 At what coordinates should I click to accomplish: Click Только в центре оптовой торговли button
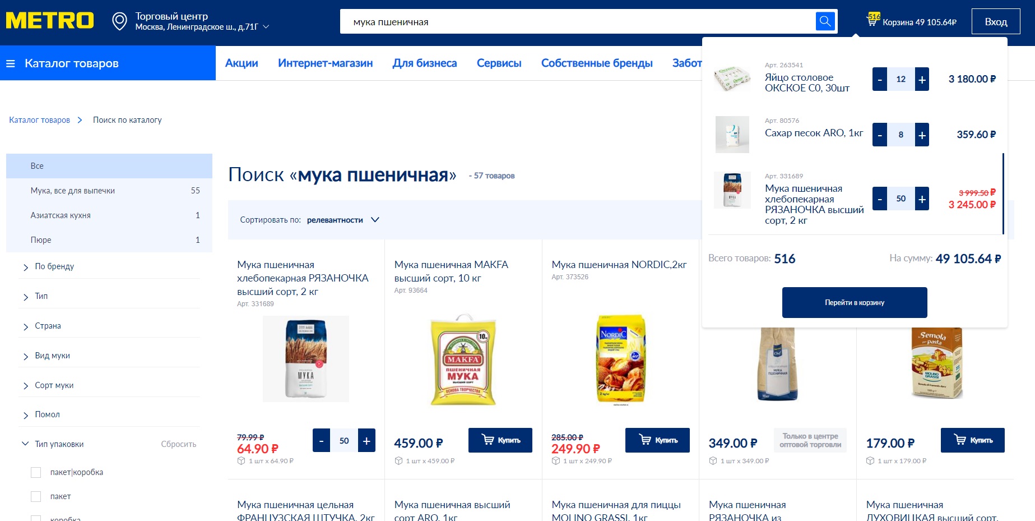pos(810,440)
